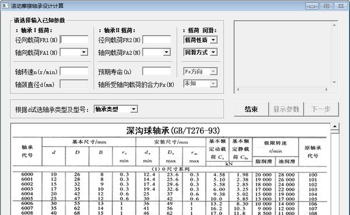Minimize the 滚动摩擦轴承设计计算 window
Image resolution: width=350 pixels, height=215 pixels.
[x=312, y=6]
